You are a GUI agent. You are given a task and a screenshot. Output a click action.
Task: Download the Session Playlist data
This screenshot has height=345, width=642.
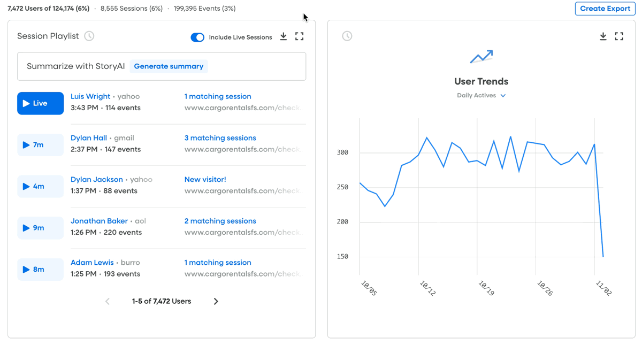coord(284,36)
